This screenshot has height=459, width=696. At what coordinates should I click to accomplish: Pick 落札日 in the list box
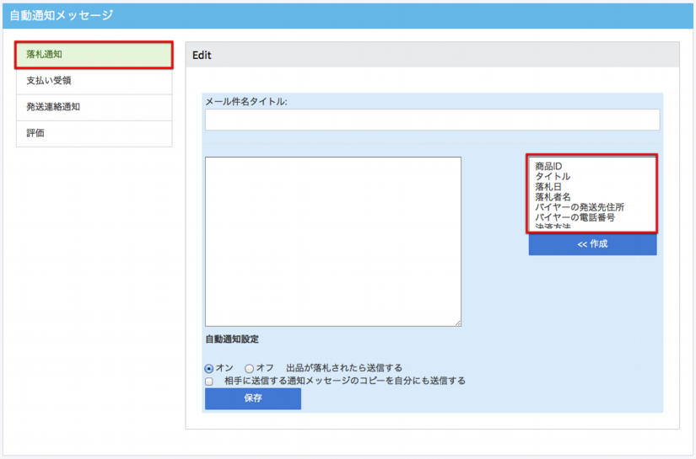pos(548,187)
